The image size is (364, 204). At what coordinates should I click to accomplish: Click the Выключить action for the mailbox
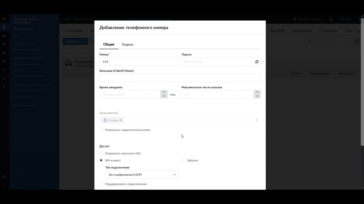(346, 73)
